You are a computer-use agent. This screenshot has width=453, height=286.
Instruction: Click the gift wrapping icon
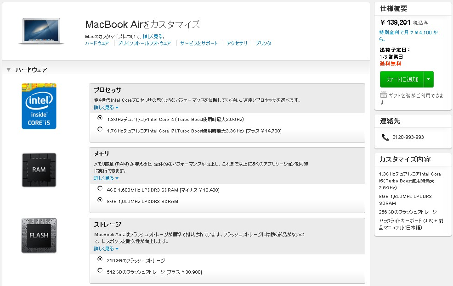pyautogui.click(x=384, y=95)
